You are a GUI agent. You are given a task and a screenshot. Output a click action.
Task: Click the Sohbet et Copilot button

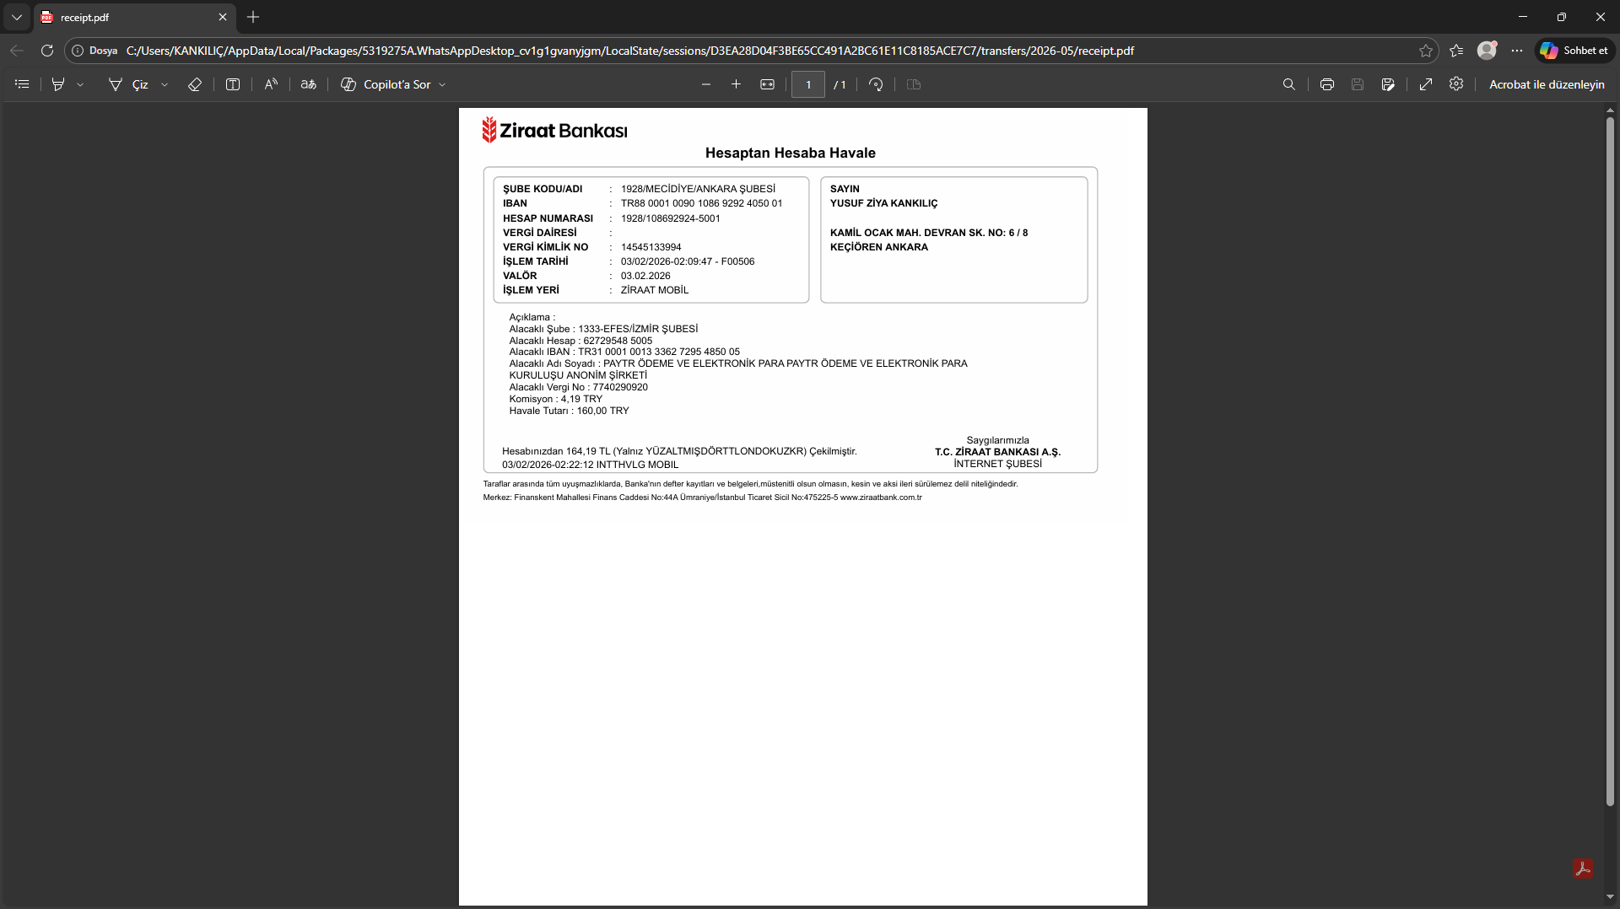(x=1574, y=51)
